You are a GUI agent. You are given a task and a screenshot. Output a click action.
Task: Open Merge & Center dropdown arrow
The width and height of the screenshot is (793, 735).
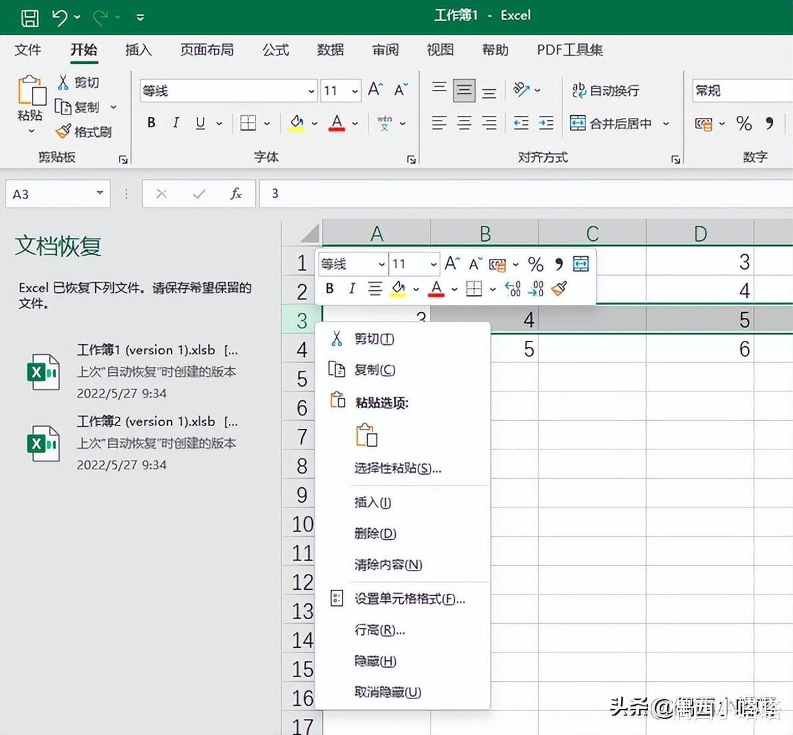tap(666, 123)
